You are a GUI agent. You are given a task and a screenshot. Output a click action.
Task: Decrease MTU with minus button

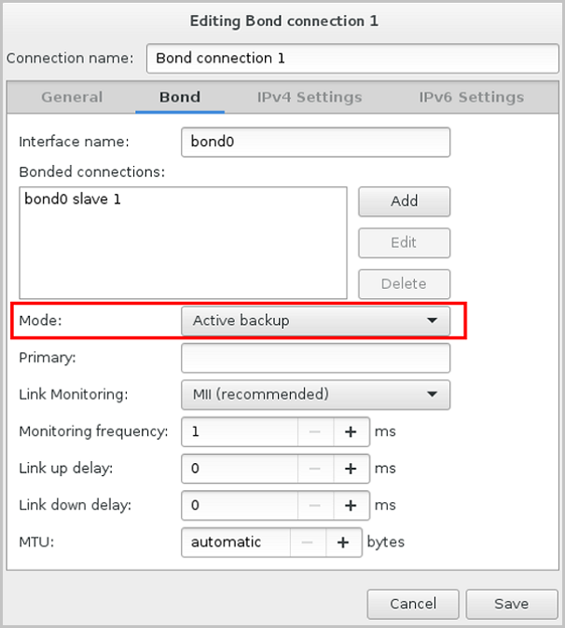pyautogui.click(x=308, y=542)
